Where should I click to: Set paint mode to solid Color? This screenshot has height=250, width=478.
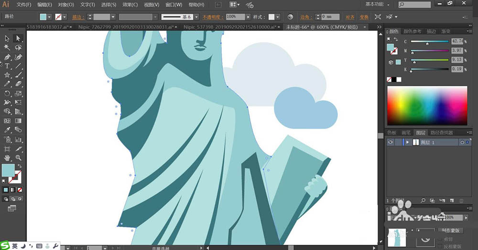pos(6,190)
